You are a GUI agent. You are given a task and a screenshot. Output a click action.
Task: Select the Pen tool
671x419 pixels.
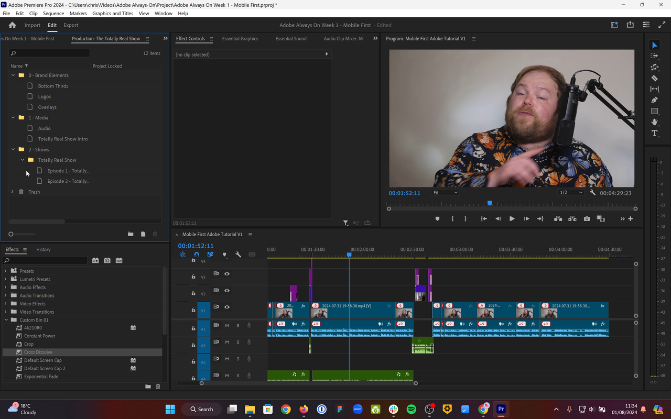[x=654, y=100]
